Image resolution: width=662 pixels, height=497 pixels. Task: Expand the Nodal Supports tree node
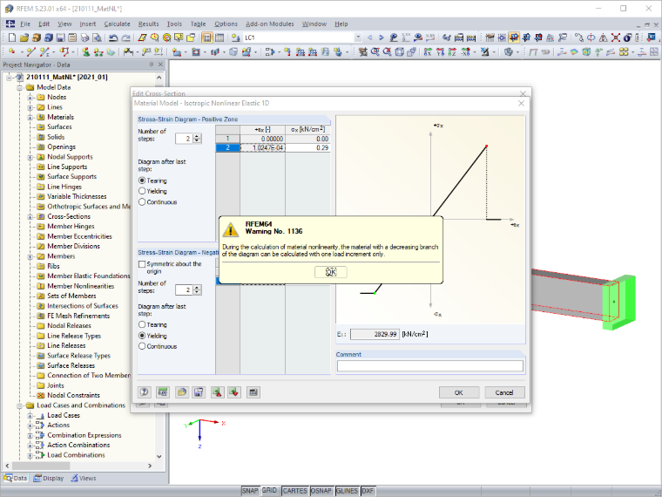click(x=30, y=157)
